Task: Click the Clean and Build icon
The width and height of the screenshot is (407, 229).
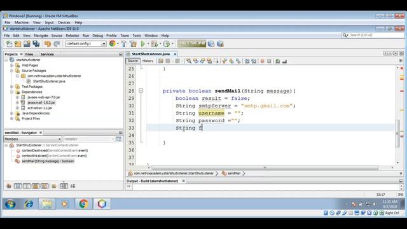Action: [x=133, y=44]
